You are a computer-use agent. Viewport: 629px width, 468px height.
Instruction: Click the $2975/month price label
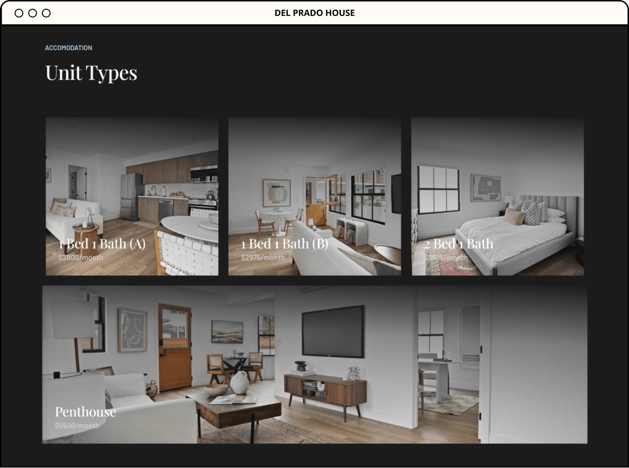pyautogui.click(x=263, y=258)
